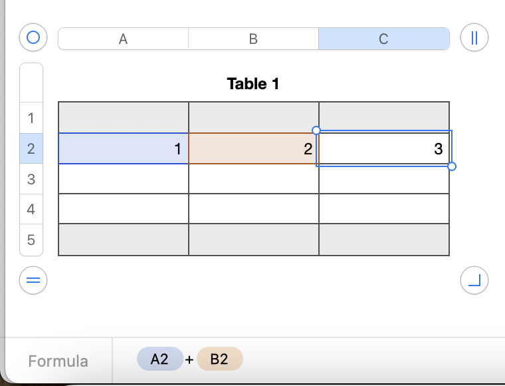Click the top-left selection handle of cell C2
This screenshot has width=505, height=386.
pyautogui.click(x=316, y=130)
